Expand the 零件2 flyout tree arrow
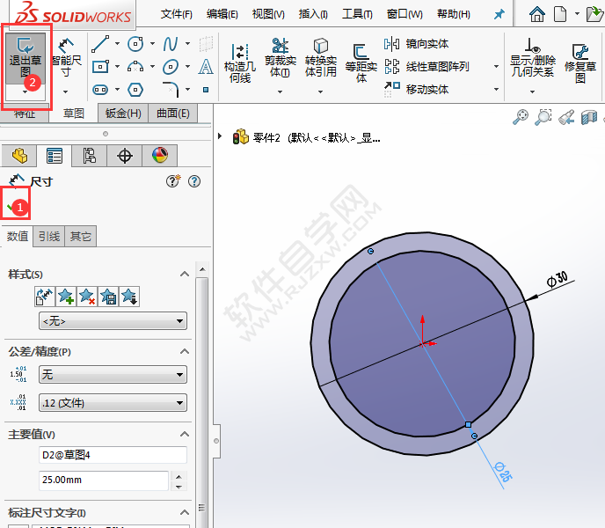605x528 pixels. click(220, 136)
